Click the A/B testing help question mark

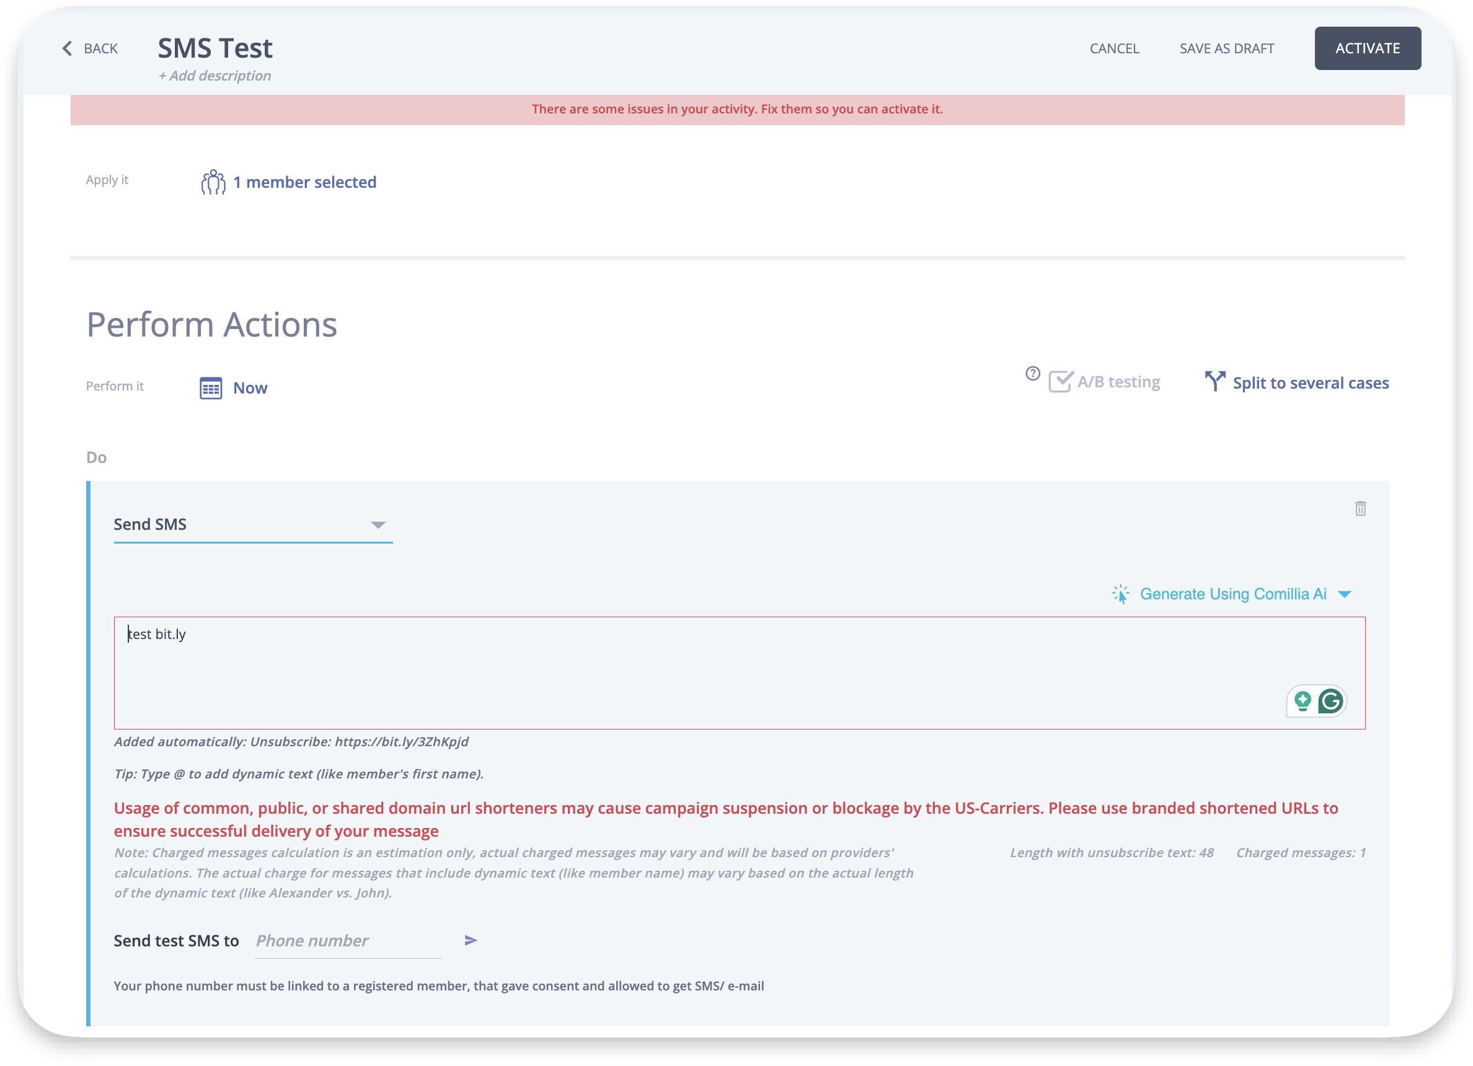1032,373
